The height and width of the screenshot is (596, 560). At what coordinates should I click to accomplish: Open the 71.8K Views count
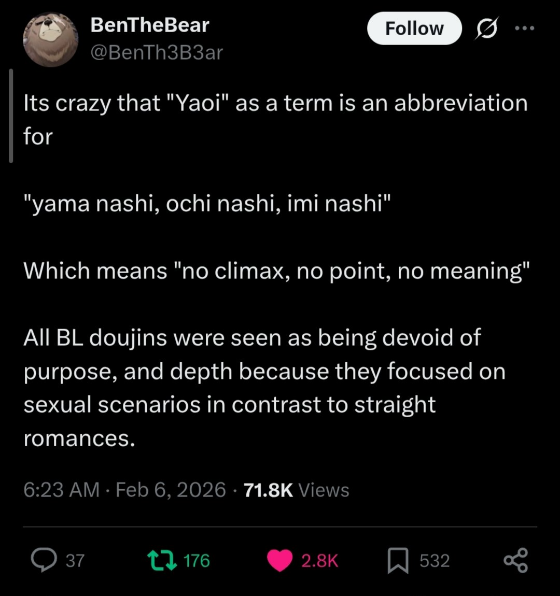297,490
